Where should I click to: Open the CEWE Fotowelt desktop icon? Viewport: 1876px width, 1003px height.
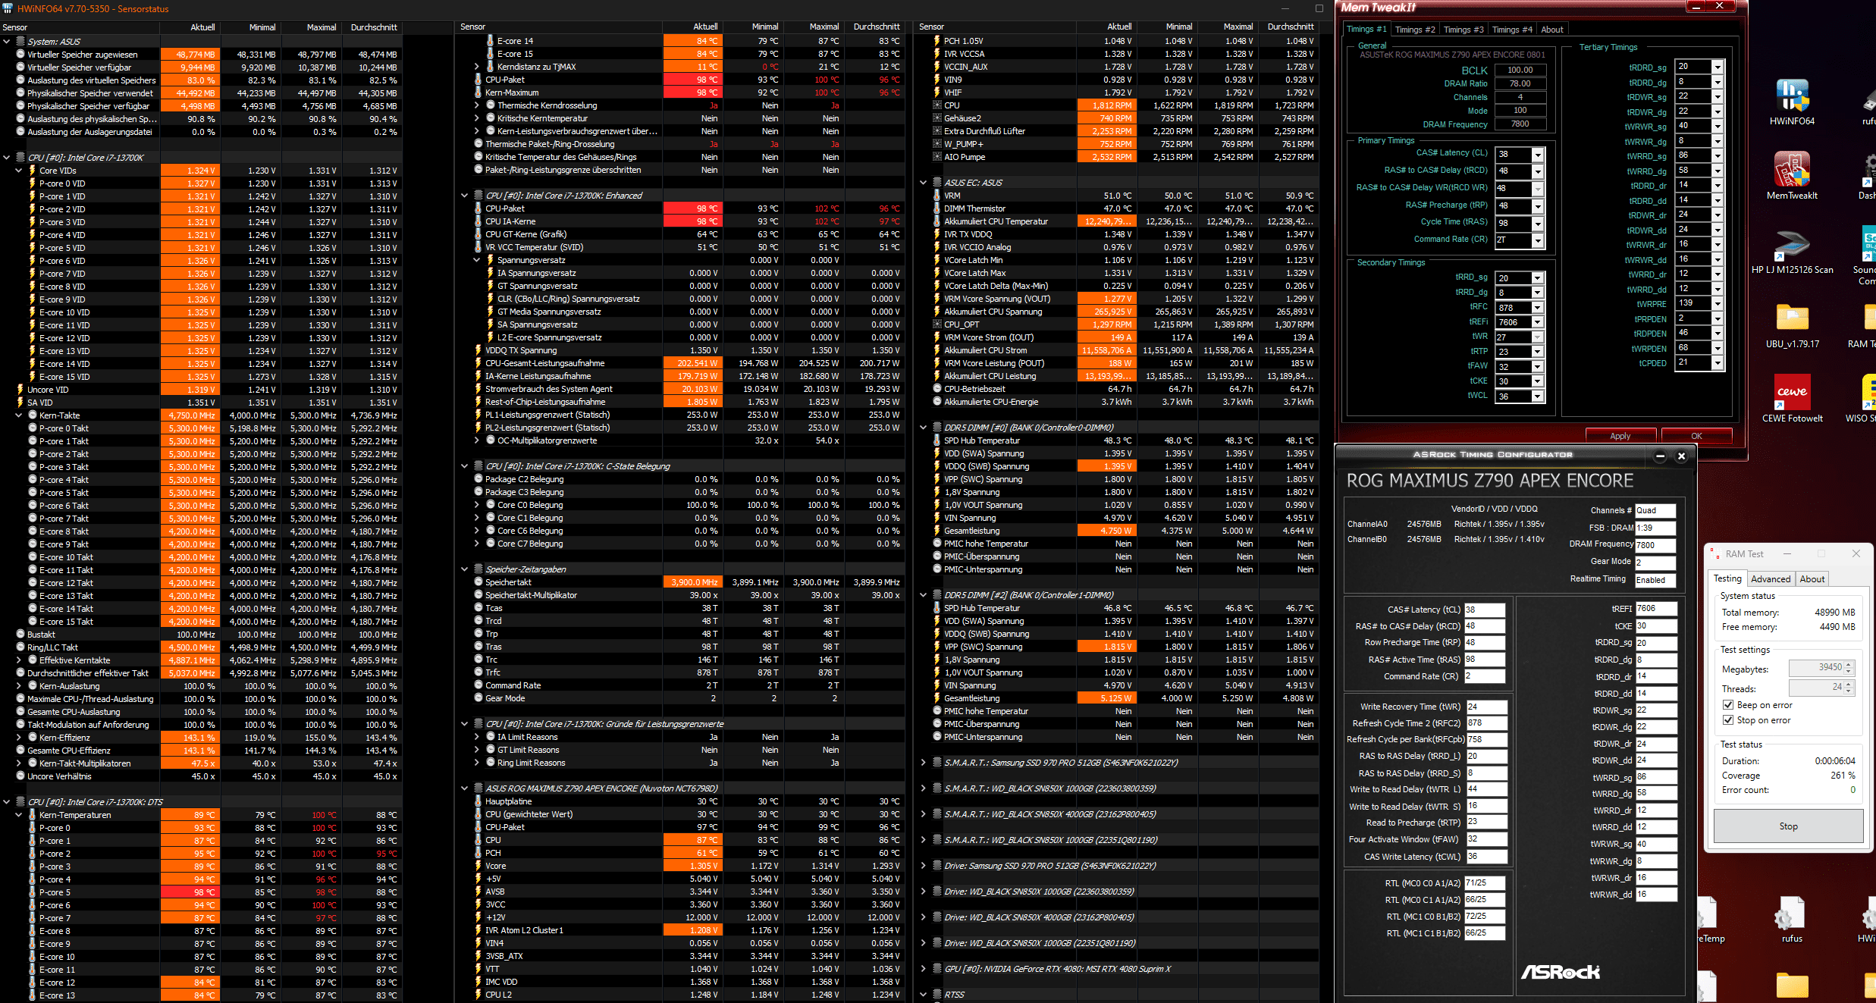tap(1793, 392)
